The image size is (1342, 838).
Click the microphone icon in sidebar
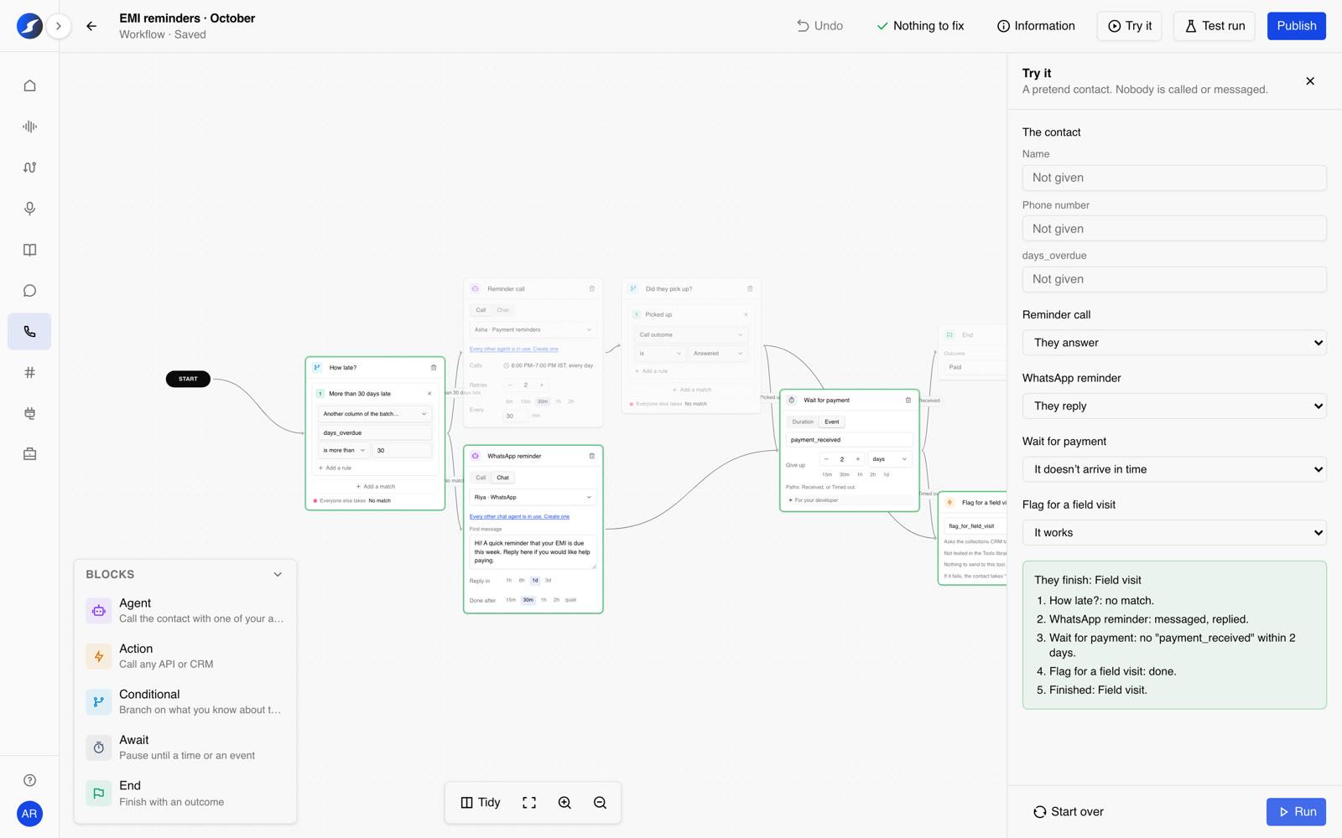29,209
